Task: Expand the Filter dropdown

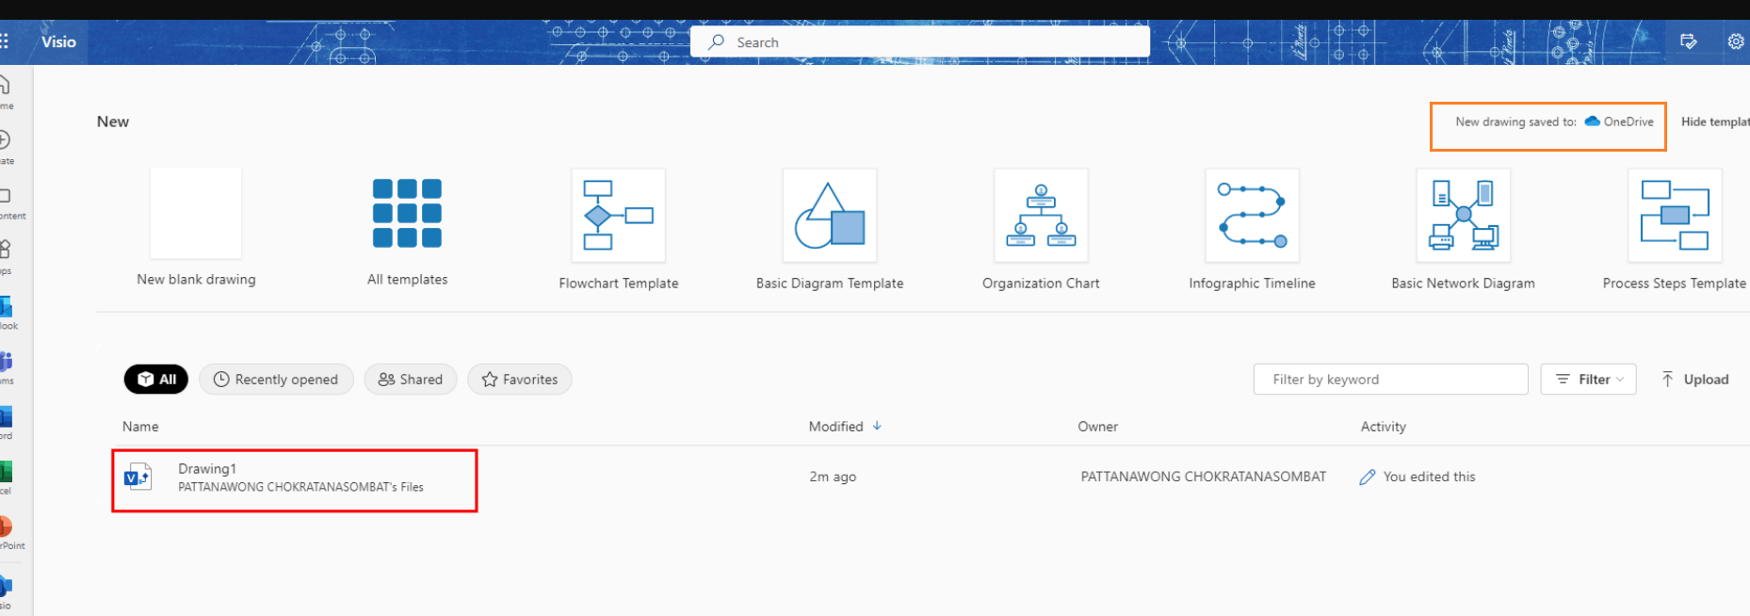Action: [1588, 380]
